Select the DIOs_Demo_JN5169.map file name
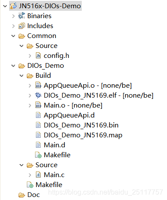Screen dimensions: 167x200 pyautogui.click(x=83, y=135)
